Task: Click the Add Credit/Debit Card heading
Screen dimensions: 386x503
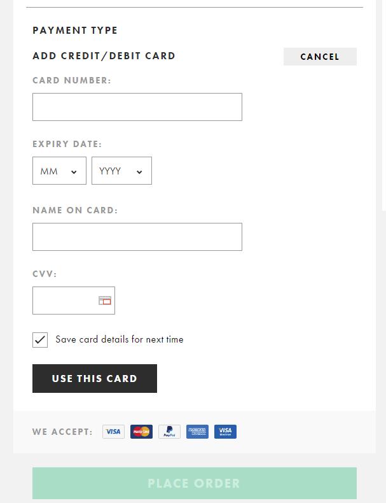Action: click(104, 56)
